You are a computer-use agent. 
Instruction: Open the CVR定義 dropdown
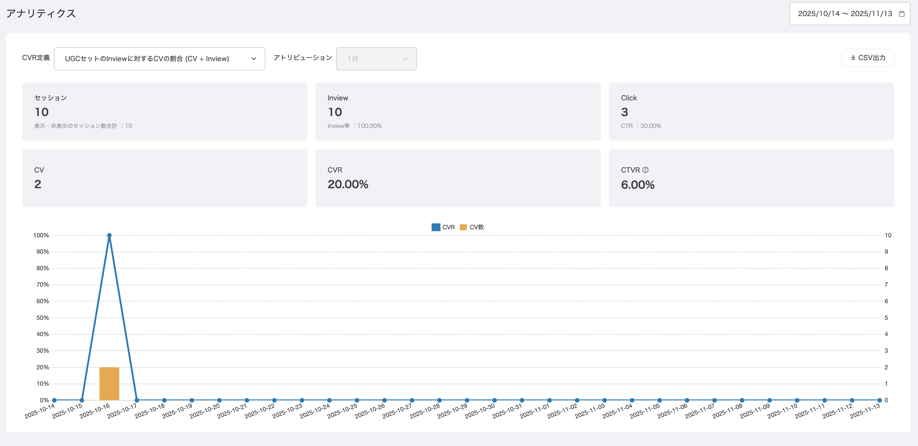[159, 59]
